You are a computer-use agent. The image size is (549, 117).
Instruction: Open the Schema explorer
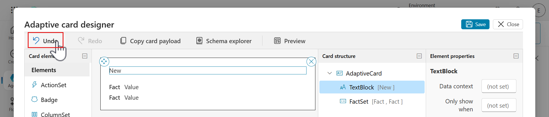(x=224, y=41)
